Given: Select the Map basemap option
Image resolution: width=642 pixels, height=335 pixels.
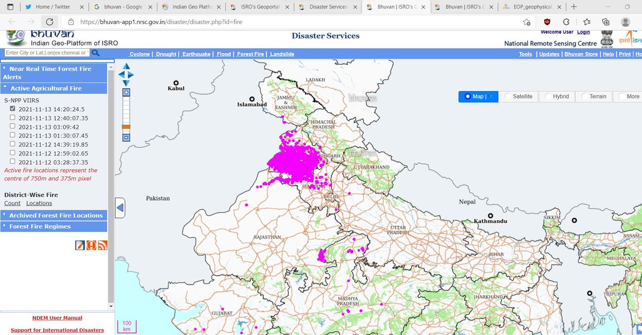Looking at the screenshot, I should coord(478,96).
